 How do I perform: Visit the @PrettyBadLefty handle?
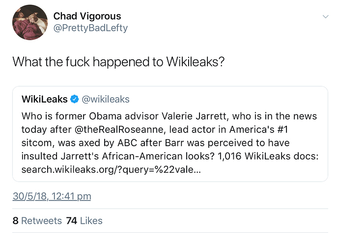click(90, 28)
